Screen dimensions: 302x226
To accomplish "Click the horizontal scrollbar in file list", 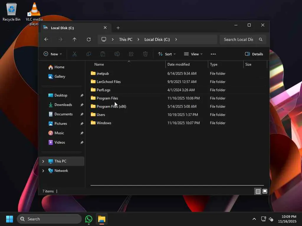I will tap(177, 185).
